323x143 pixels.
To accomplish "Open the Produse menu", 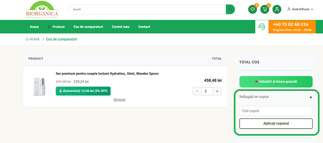I will 56,27.
